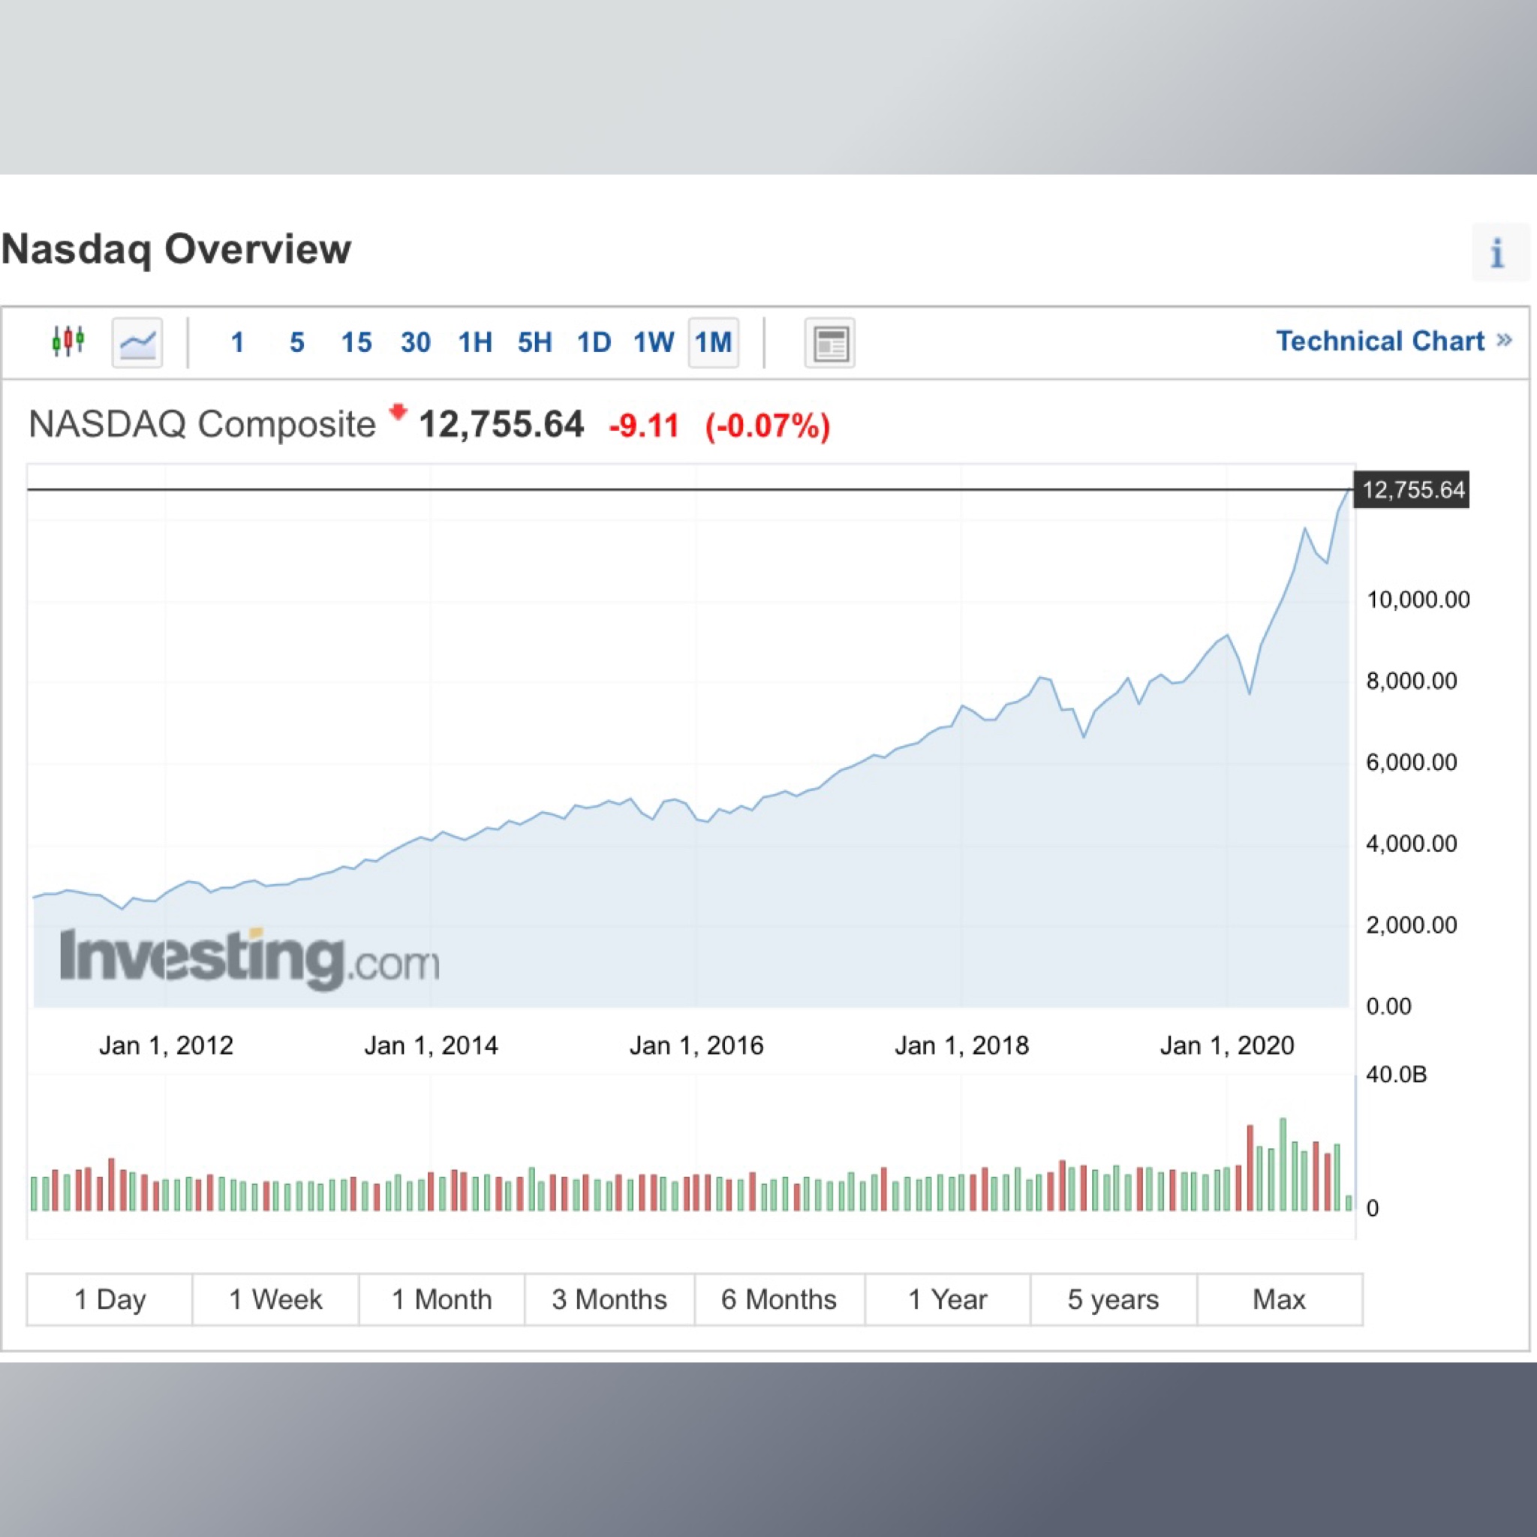The image size is (1537, 1537).
Task: Set interval to 30 minutes
Action: [x=415, y=343]
